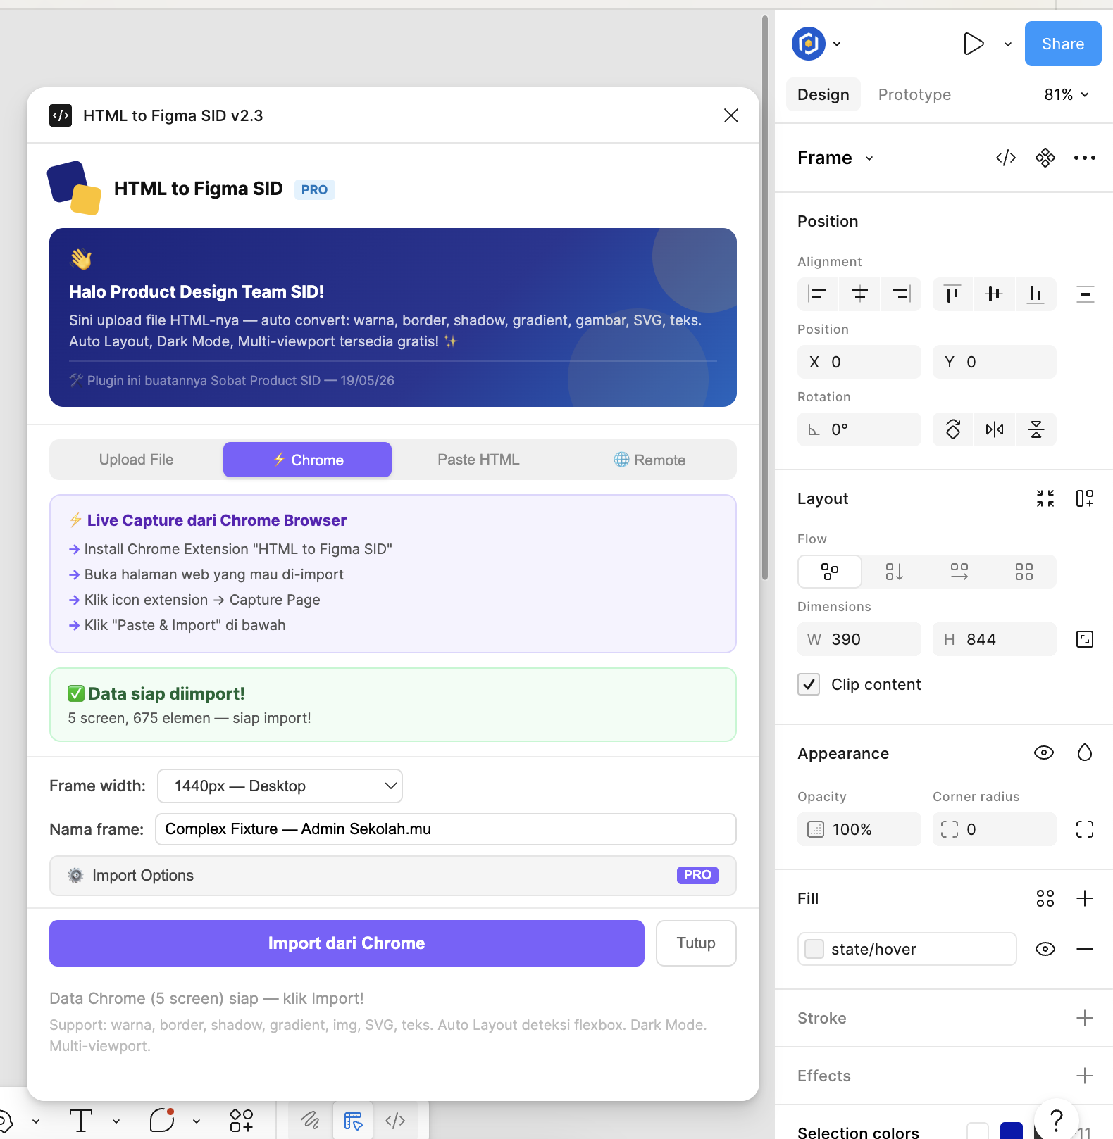Click individual corners icon
This screenshot has width=1113, height=1139.
(x=1085, y=829)
